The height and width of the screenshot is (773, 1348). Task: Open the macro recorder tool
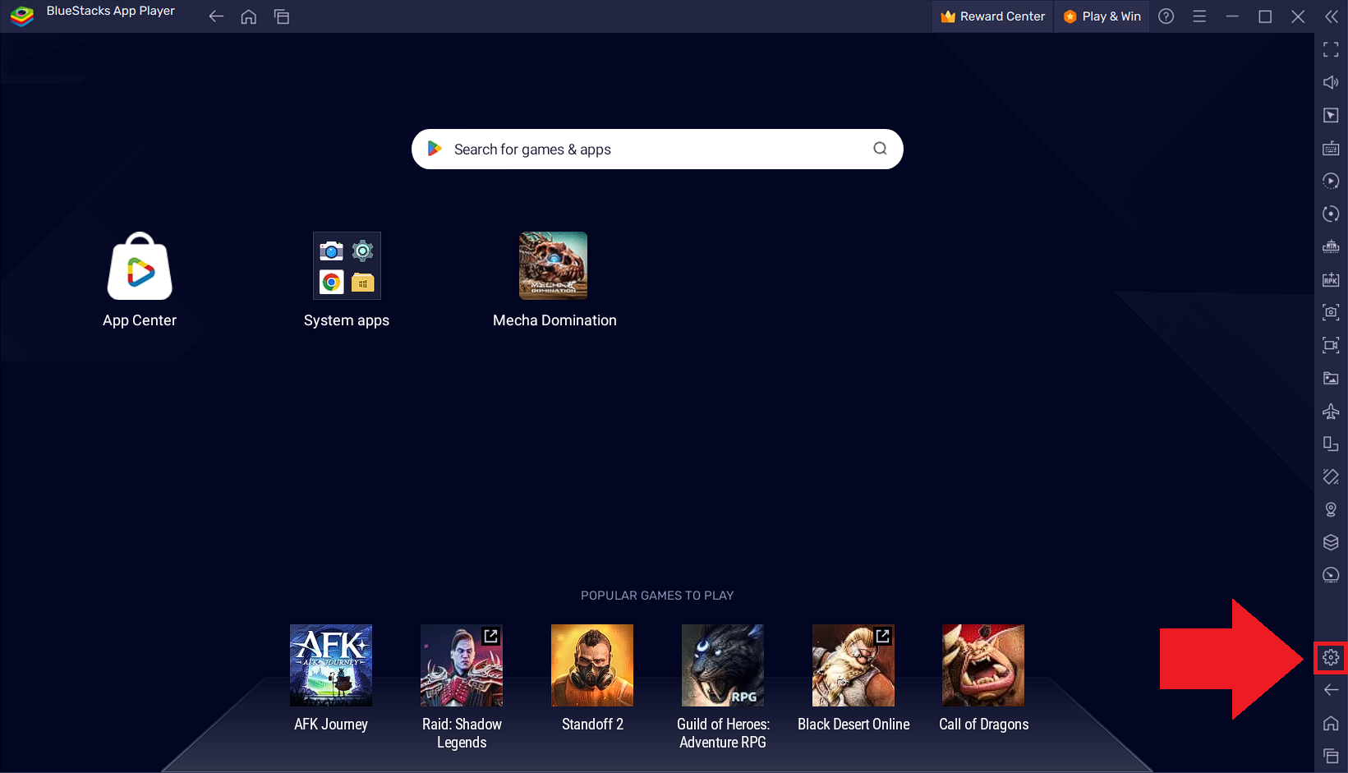1331,181
